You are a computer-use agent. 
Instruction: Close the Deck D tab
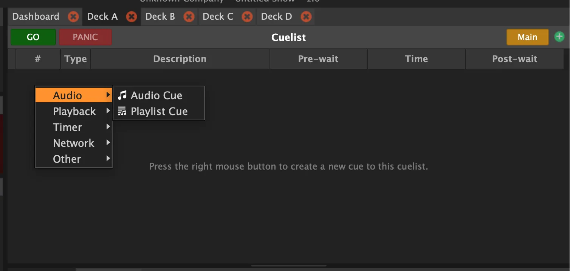point(306,17)
